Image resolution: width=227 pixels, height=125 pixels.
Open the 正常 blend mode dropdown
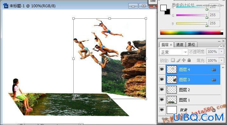tap(173, 52)
